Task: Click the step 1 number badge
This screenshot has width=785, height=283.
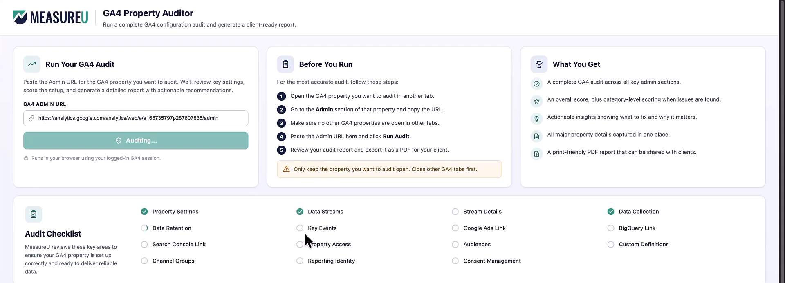Action: [281, 96]
